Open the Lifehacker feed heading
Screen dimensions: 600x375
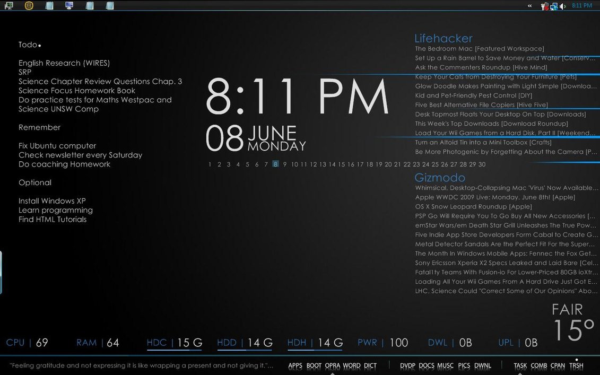click(x=443, y=38)
